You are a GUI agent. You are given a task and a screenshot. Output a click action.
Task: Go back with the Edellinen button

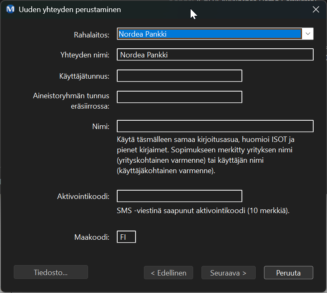169,273
